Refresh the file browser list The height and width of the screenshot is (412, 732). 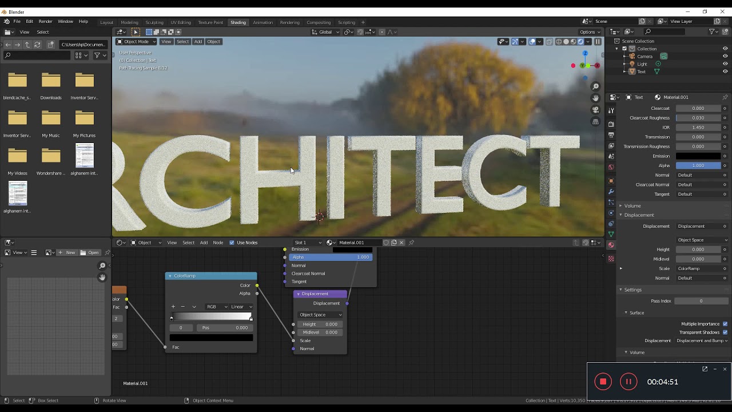click(x=37, y=45)
